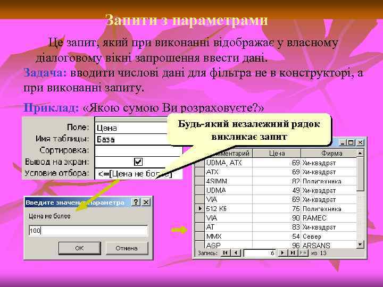The width and height of the screenshot is (383, 287).
Task: Click OK in parameter dialog
Action: pos(80,248)
